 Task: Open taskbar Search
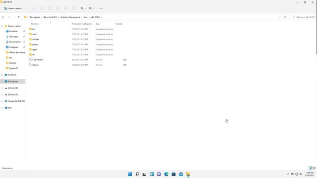(137, 174)
